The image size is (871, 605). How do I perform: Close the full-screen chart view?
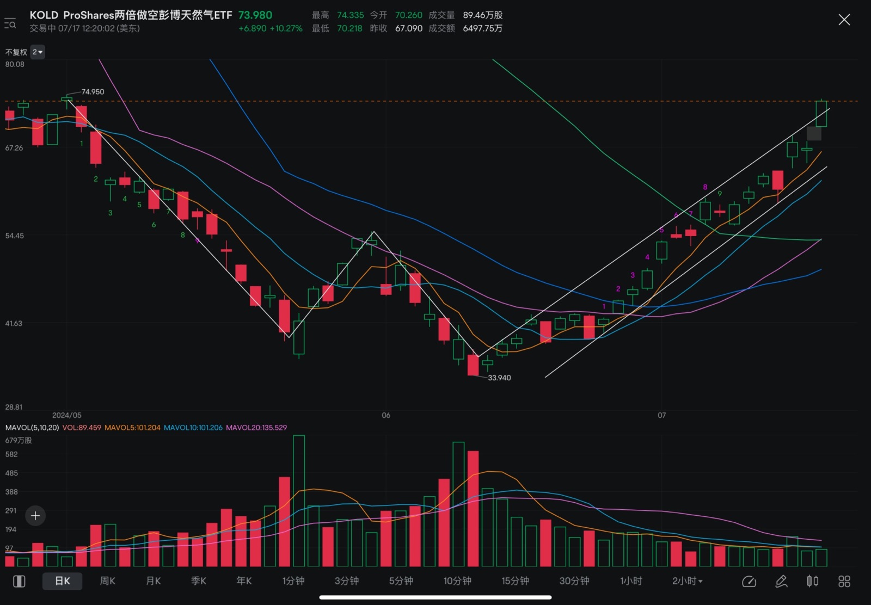pos(844,20)
